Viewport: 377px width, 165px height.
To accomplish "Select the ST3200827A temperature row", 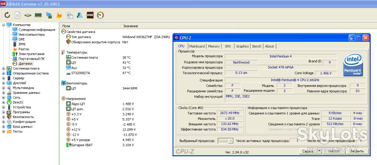I will click(x=98, y=73).
